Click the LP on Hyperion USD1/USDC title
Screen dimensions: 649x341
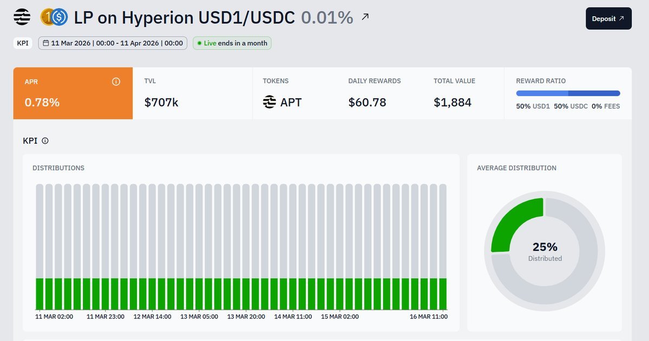coord(184,18)
